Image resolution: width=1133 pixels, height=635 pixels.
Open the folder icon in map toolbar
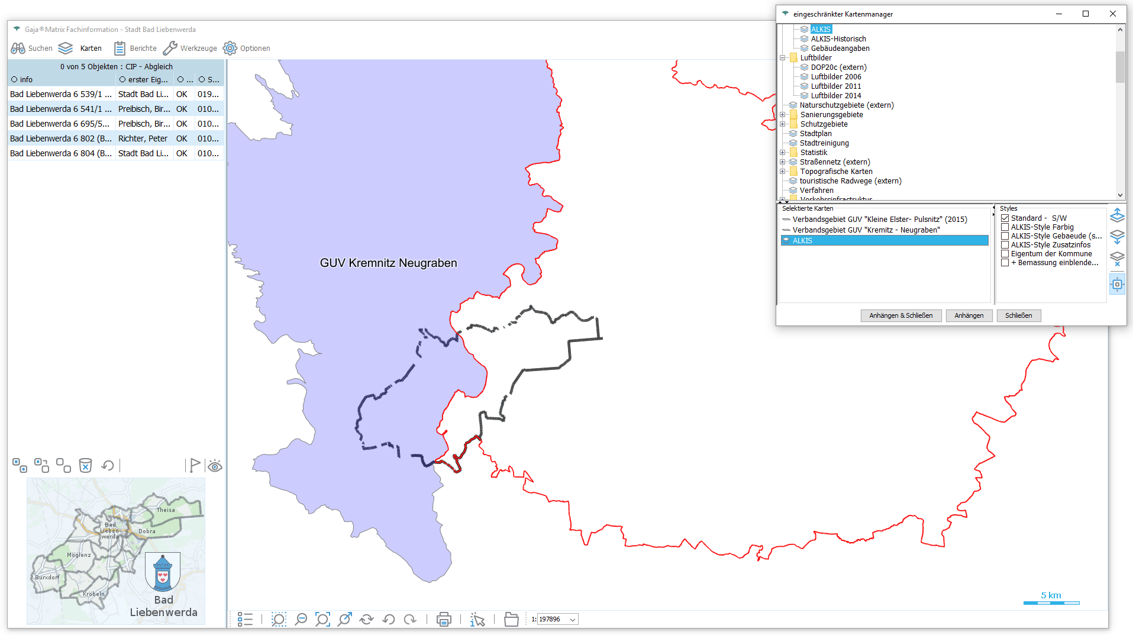click(x=511, y=620)
